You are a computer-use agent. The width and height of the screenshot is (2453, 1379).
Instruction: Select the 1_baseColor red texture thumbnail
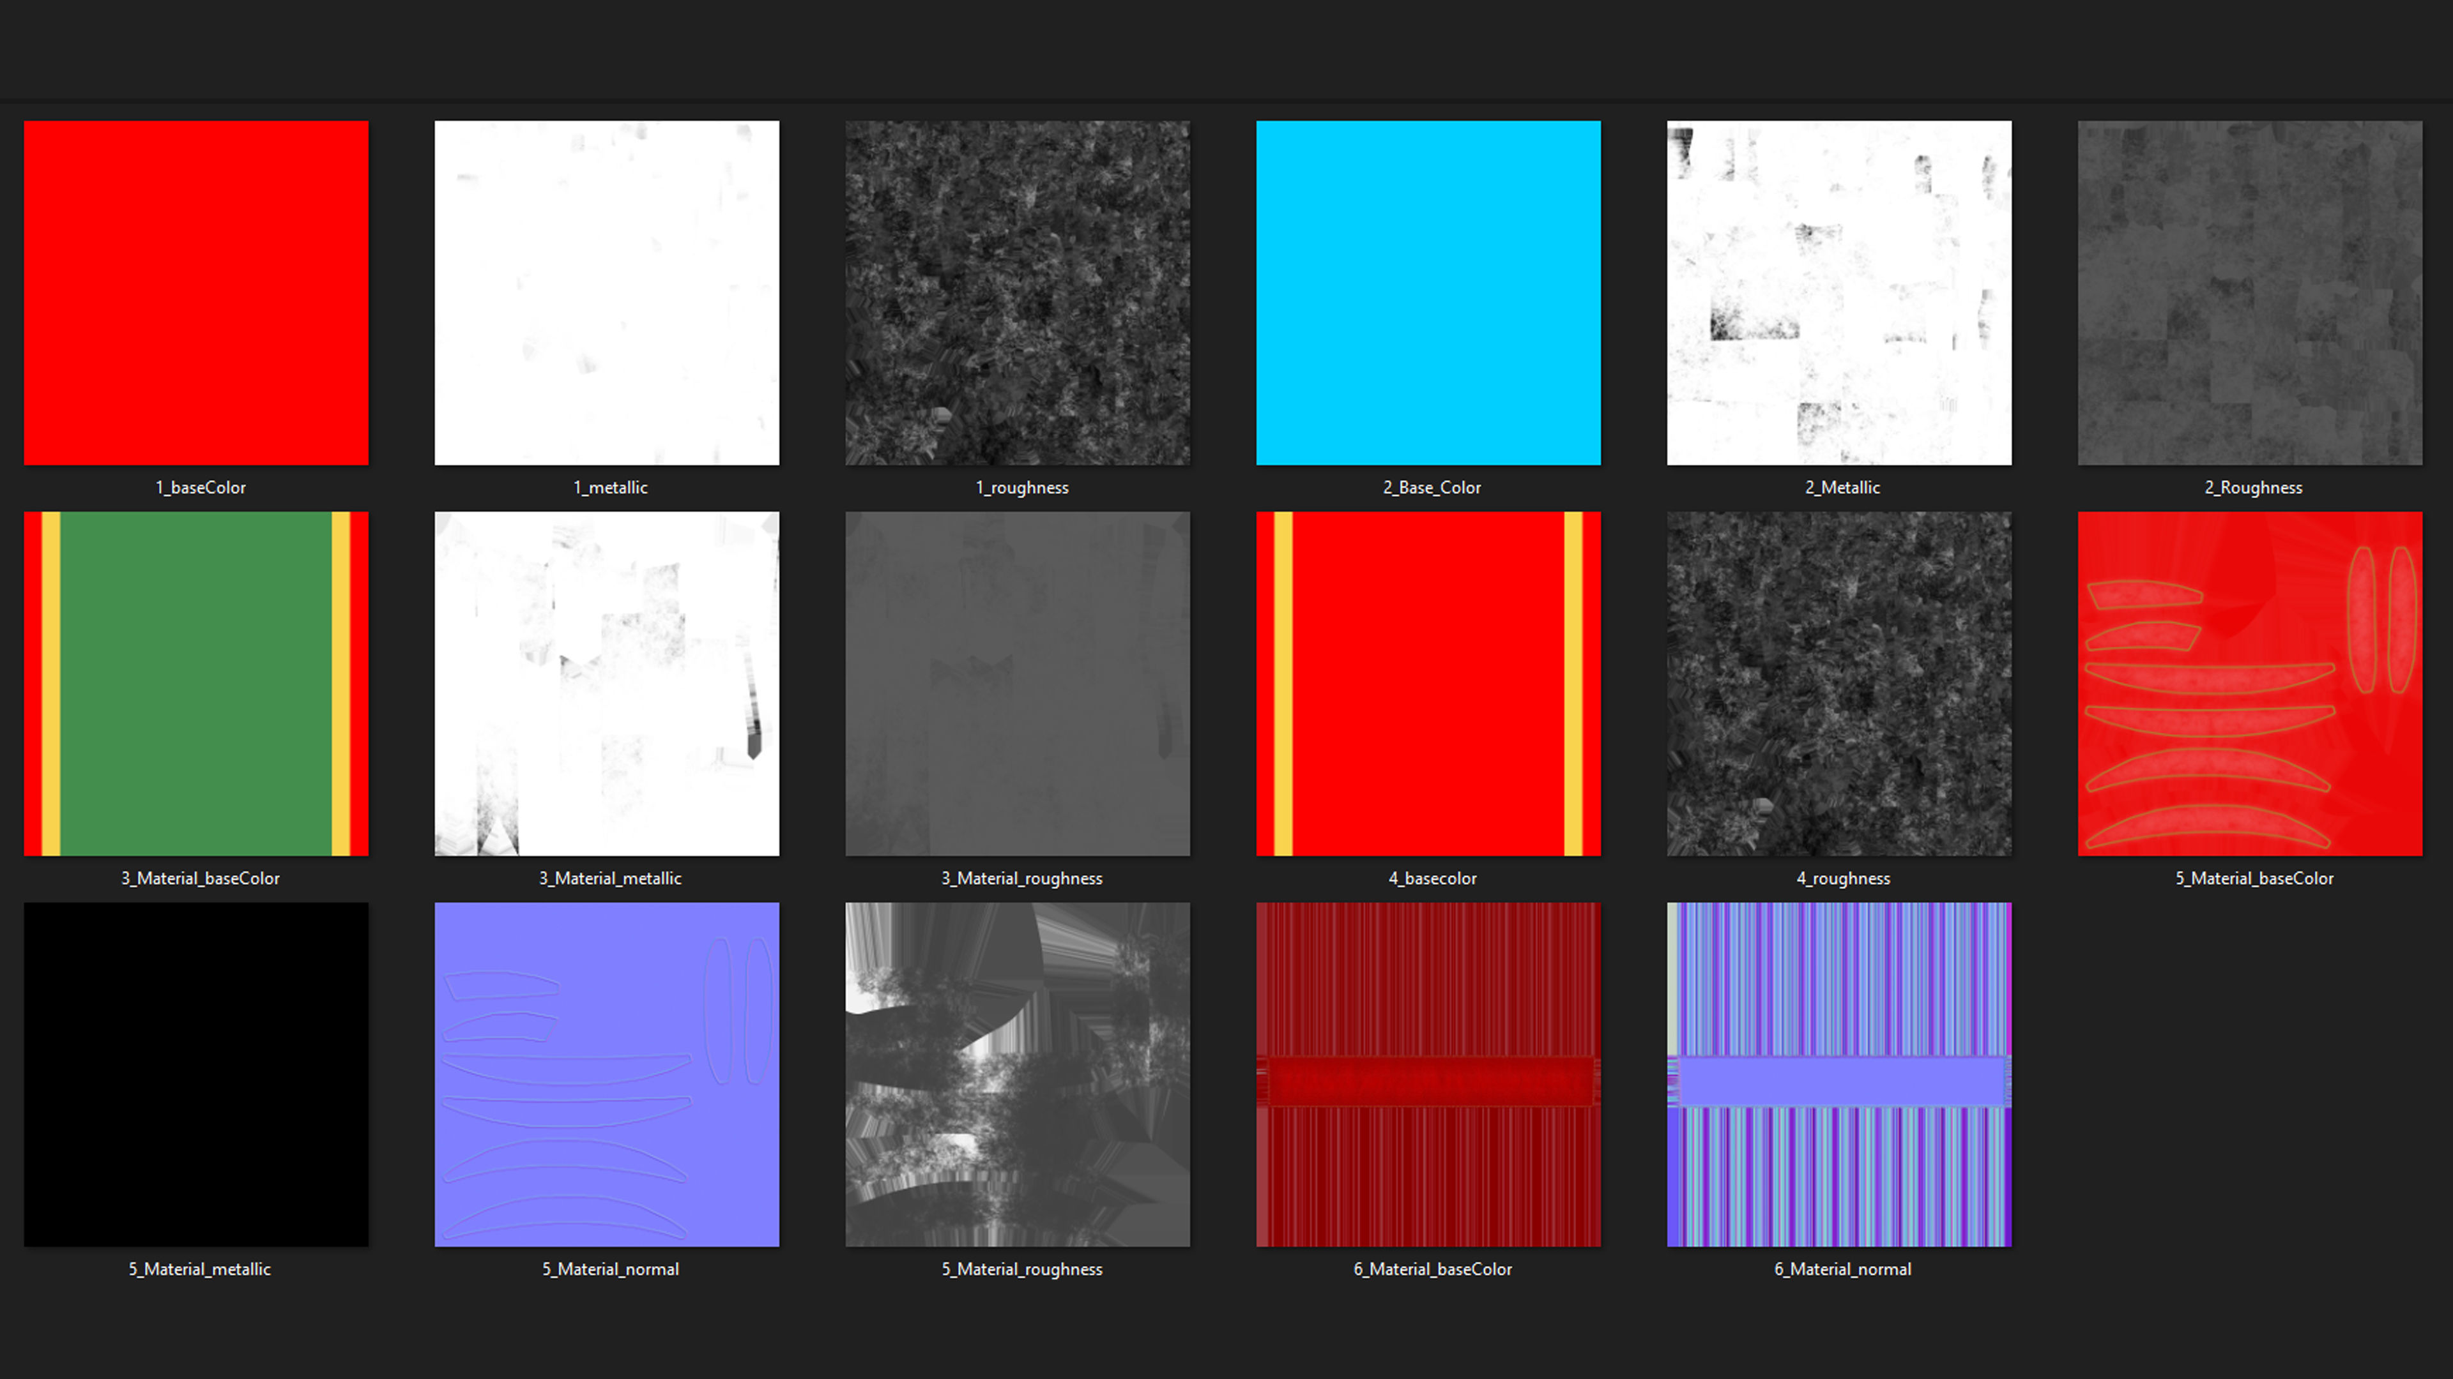coord(196,292)
